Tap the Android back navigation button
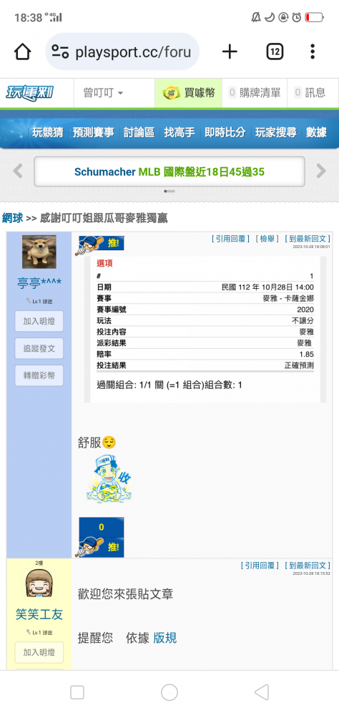Screen dimensions: 339x715 [x=261, y=693]
